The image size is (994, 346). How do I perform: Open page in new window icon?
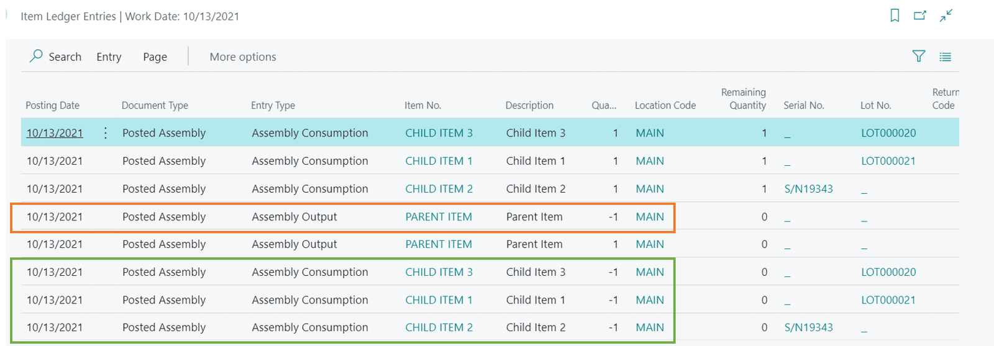click(x=920, y=16)
